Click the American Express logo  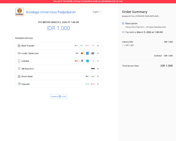87,53
